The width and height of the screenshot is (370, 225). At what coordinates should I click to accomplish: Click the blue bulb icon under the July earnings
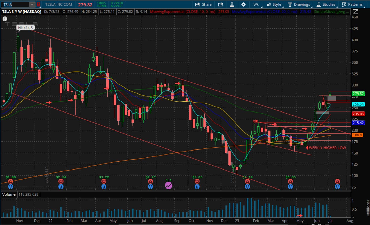[337, 187]
